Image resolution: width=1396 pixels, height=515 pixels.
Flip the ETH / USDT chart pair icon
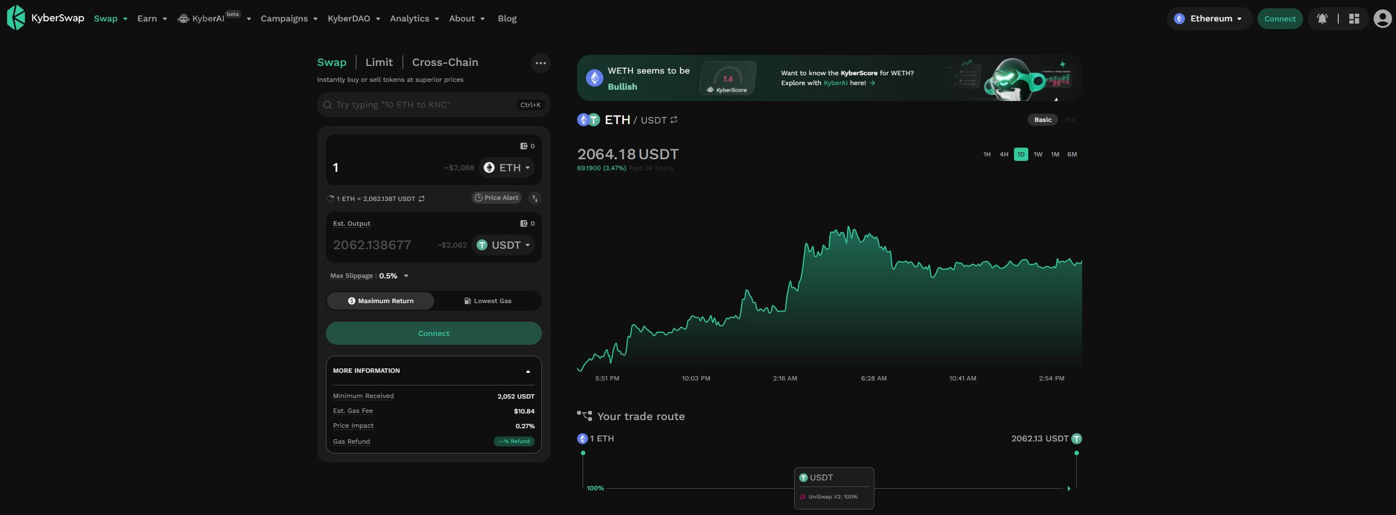point(674,120)
